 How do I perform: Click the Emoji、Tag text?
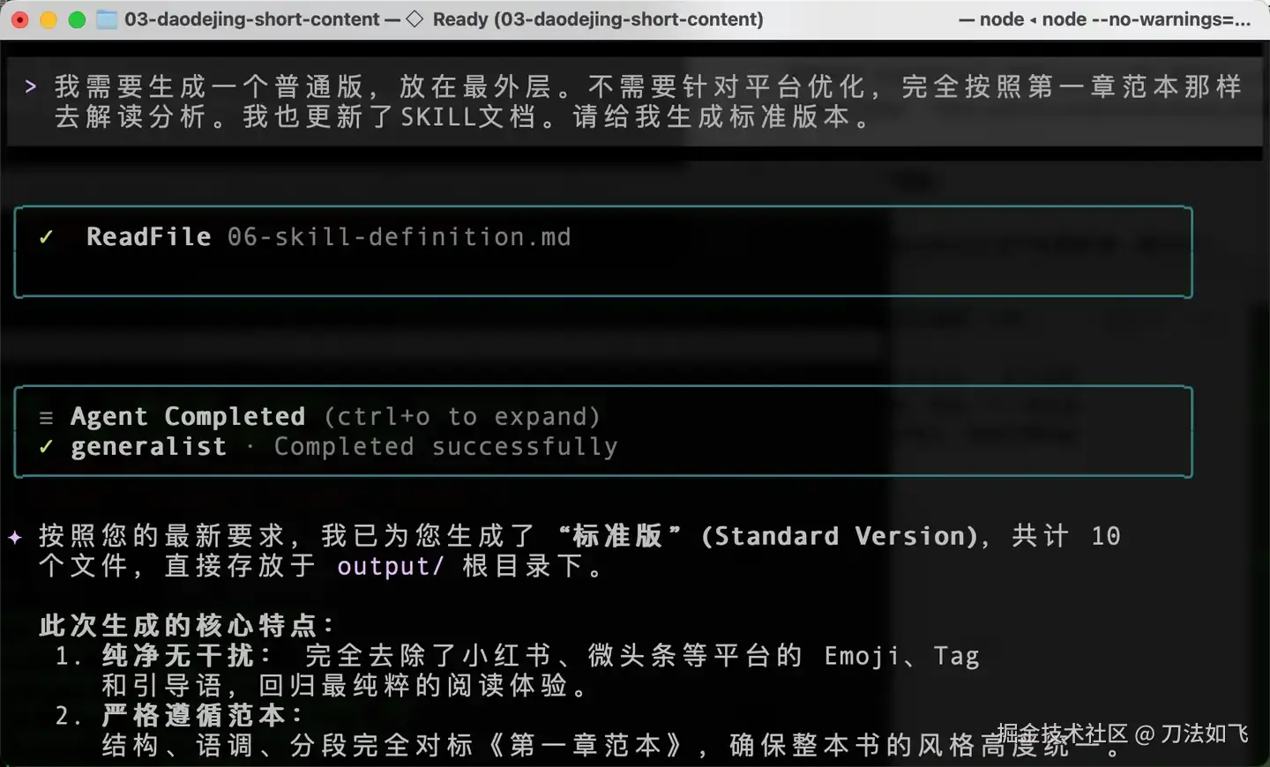901,656
